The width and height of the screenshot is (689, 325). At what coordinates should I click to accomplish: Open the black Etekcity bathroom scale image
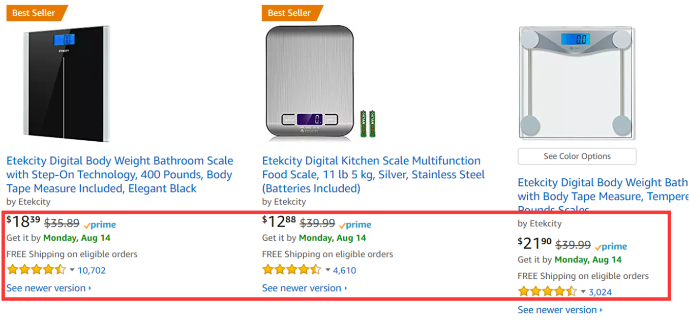click(66, 84)
